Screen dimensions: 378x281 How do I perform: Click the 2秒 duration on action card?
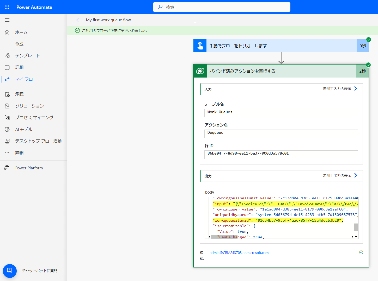362,71
